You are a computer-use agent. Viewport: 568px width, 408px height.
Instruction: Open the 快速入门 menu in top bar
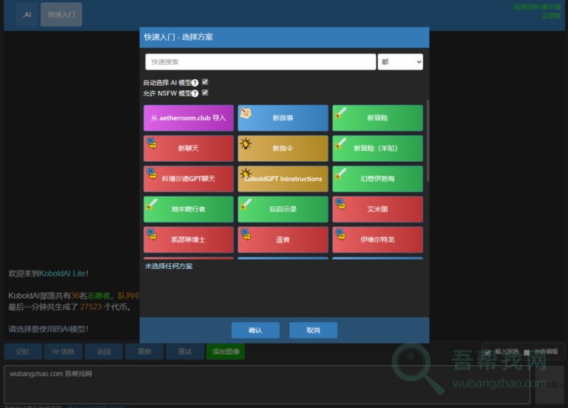coord(61,14)
